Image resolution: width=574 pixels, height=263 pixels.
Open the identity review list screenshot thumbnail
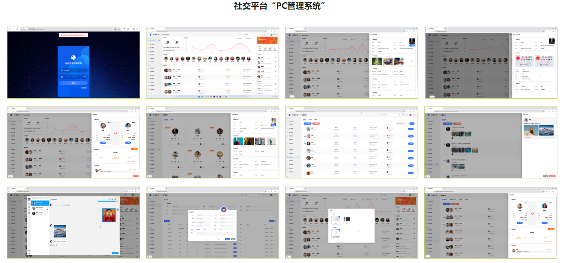tap(351, 142)
